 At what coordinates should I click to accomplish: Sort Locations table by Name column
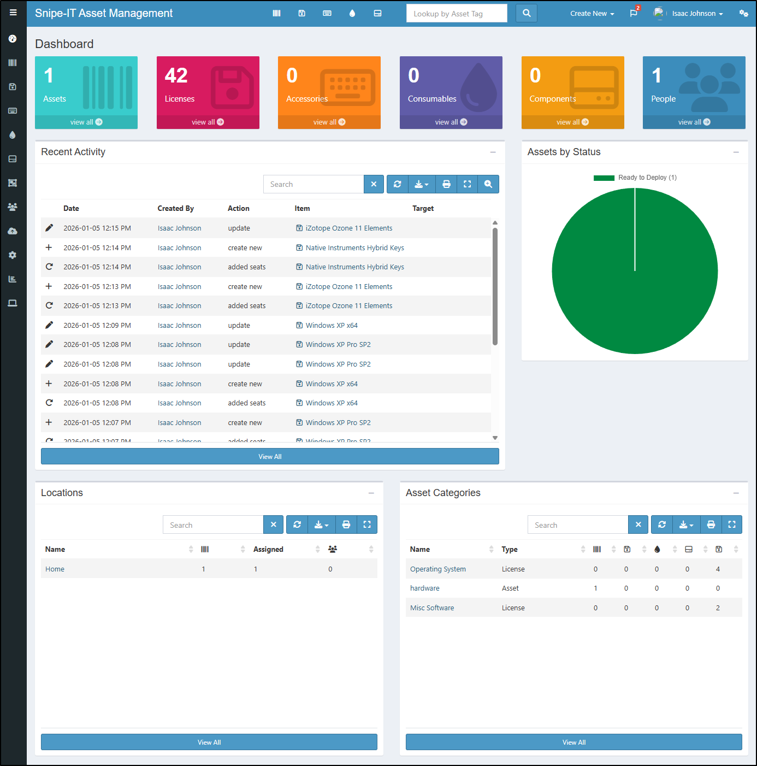[x=55, y=549]
